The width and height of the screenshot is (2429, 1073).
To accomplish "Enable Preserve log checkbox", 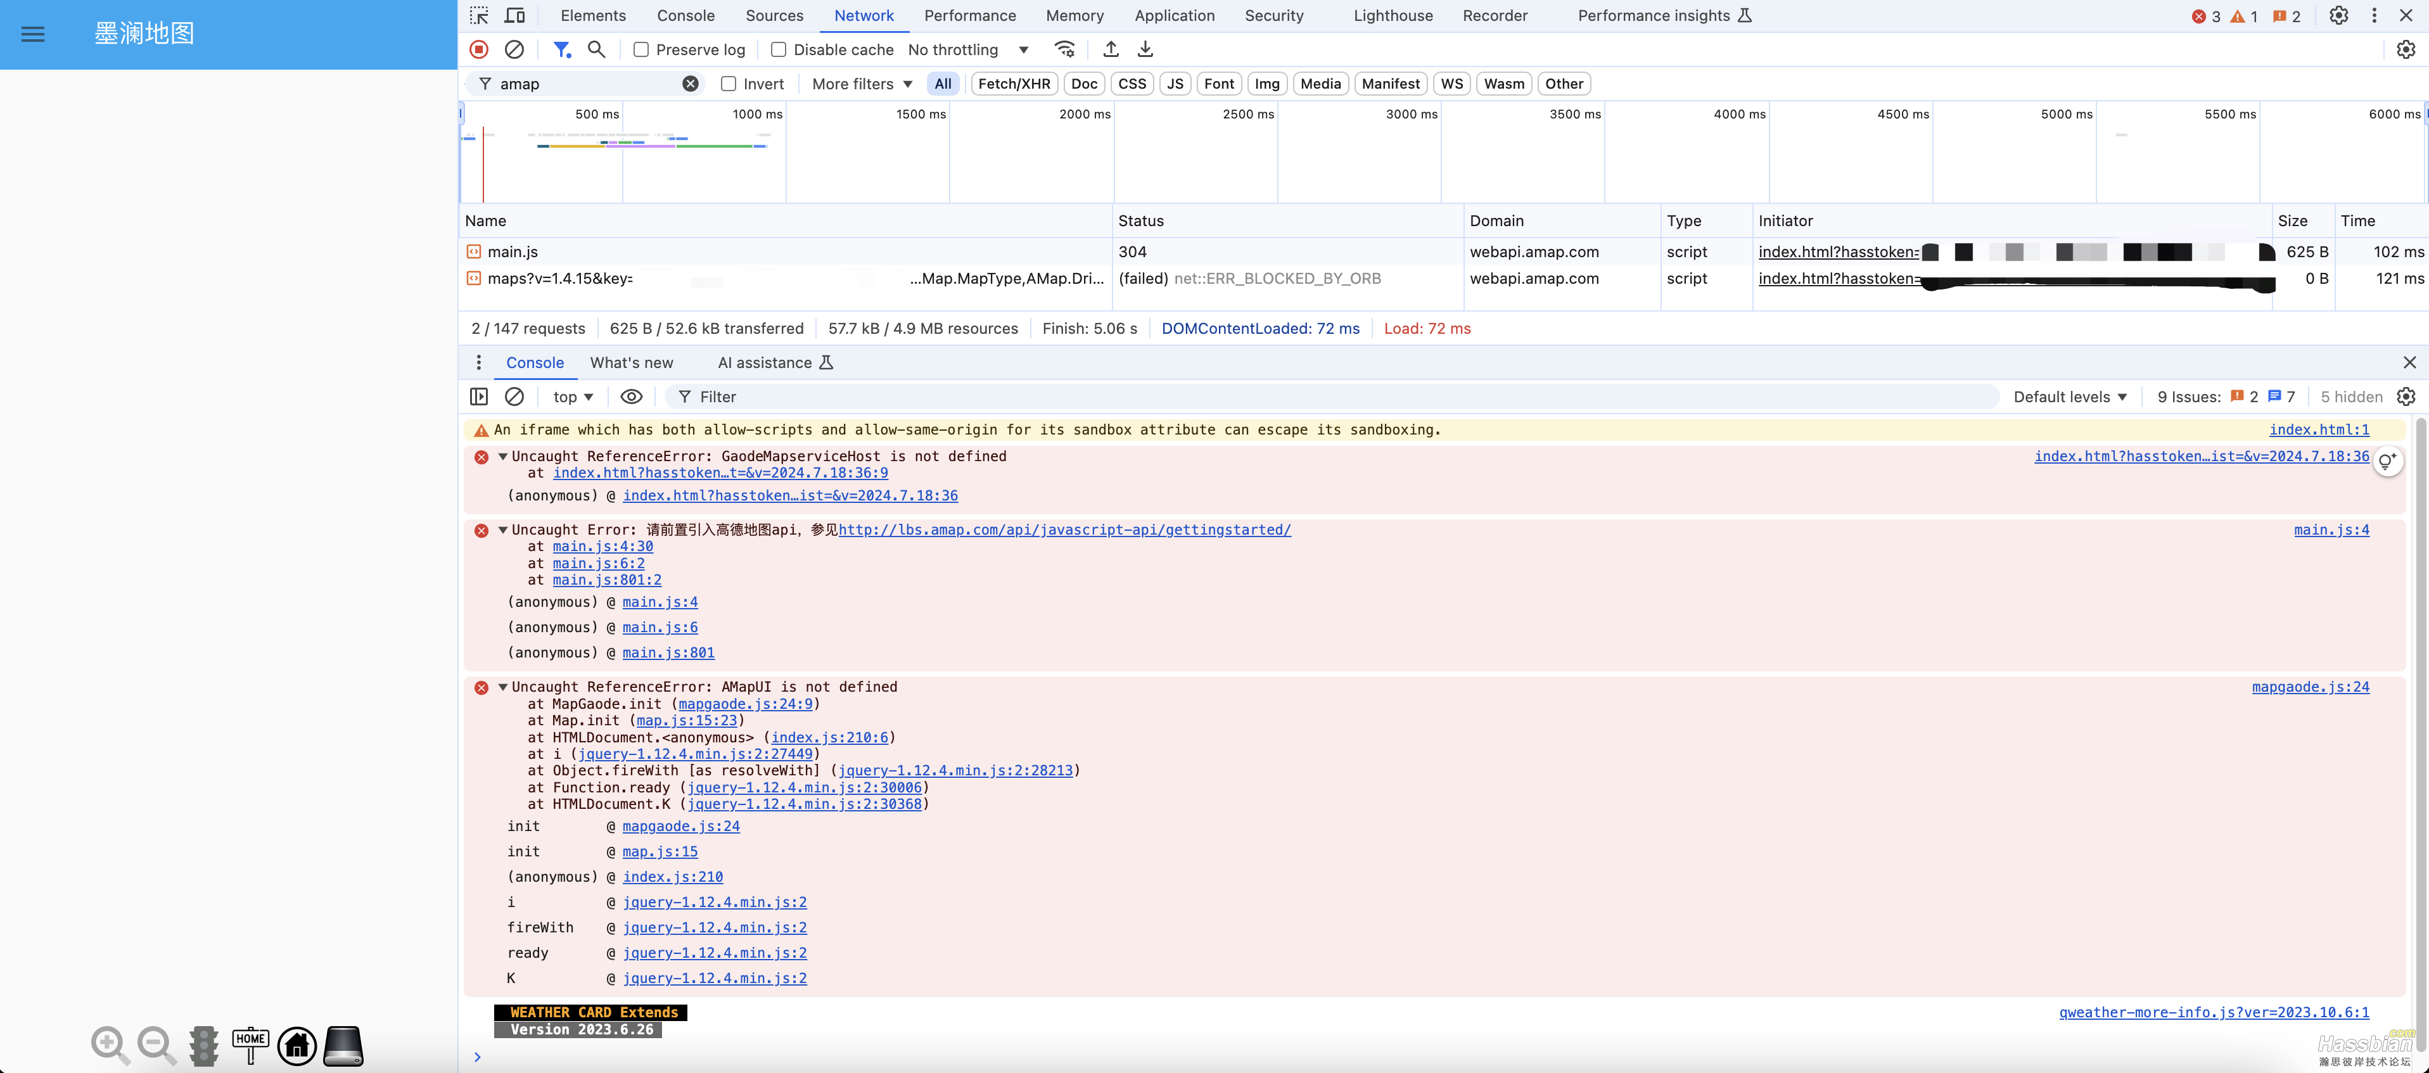I will click(641, 50).
